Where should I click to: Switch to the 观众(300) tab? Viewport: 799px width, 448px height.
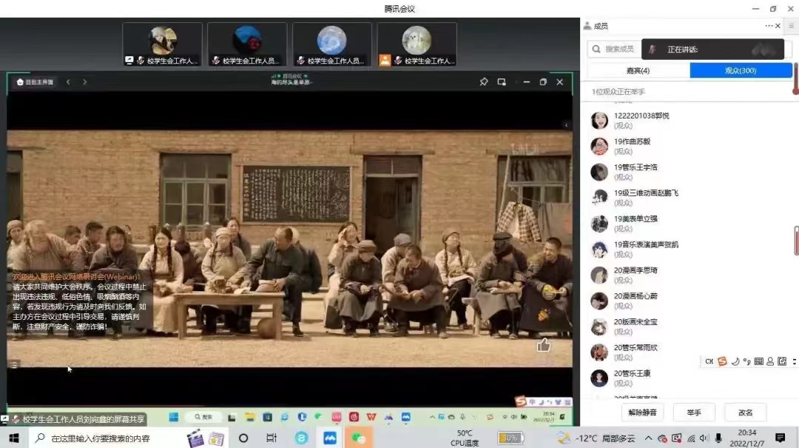(x=741, y=71)
